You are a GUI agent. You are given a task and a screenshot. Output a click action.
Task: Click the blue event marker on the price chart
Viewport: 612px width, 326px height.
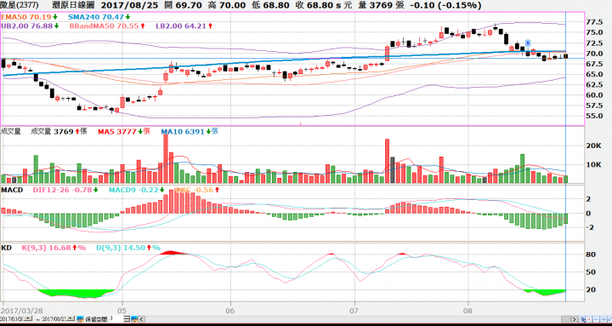pyautogui.click(x=528, y=43)
